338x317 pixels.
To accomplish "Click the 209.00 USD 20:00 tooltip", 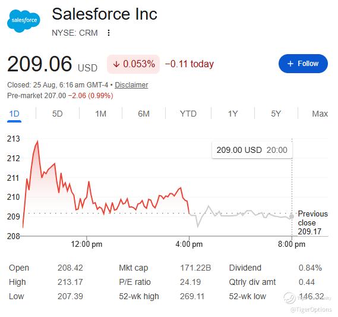I will click(252, 150).
